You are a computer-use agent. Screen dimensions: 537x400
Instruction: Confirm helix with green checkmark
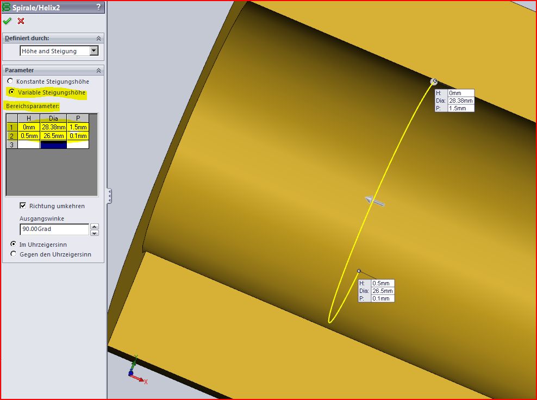click(x=7, y=21)
